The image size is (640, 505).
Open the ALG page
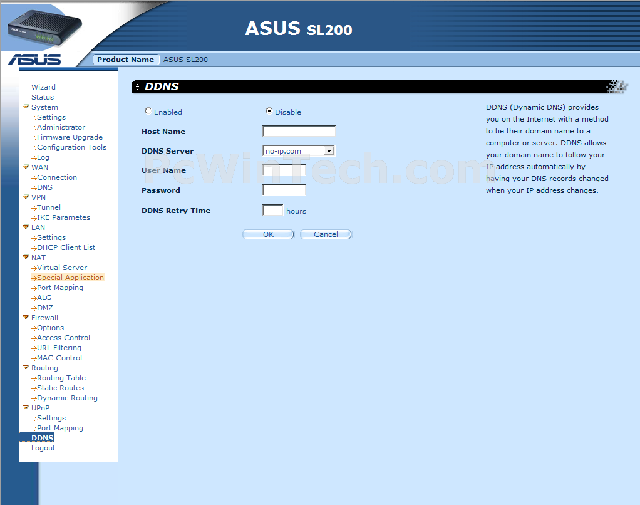[44, 298]
